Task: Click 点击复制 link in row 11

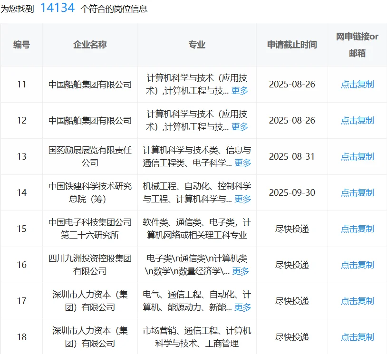Action: [x=357, y=85]
